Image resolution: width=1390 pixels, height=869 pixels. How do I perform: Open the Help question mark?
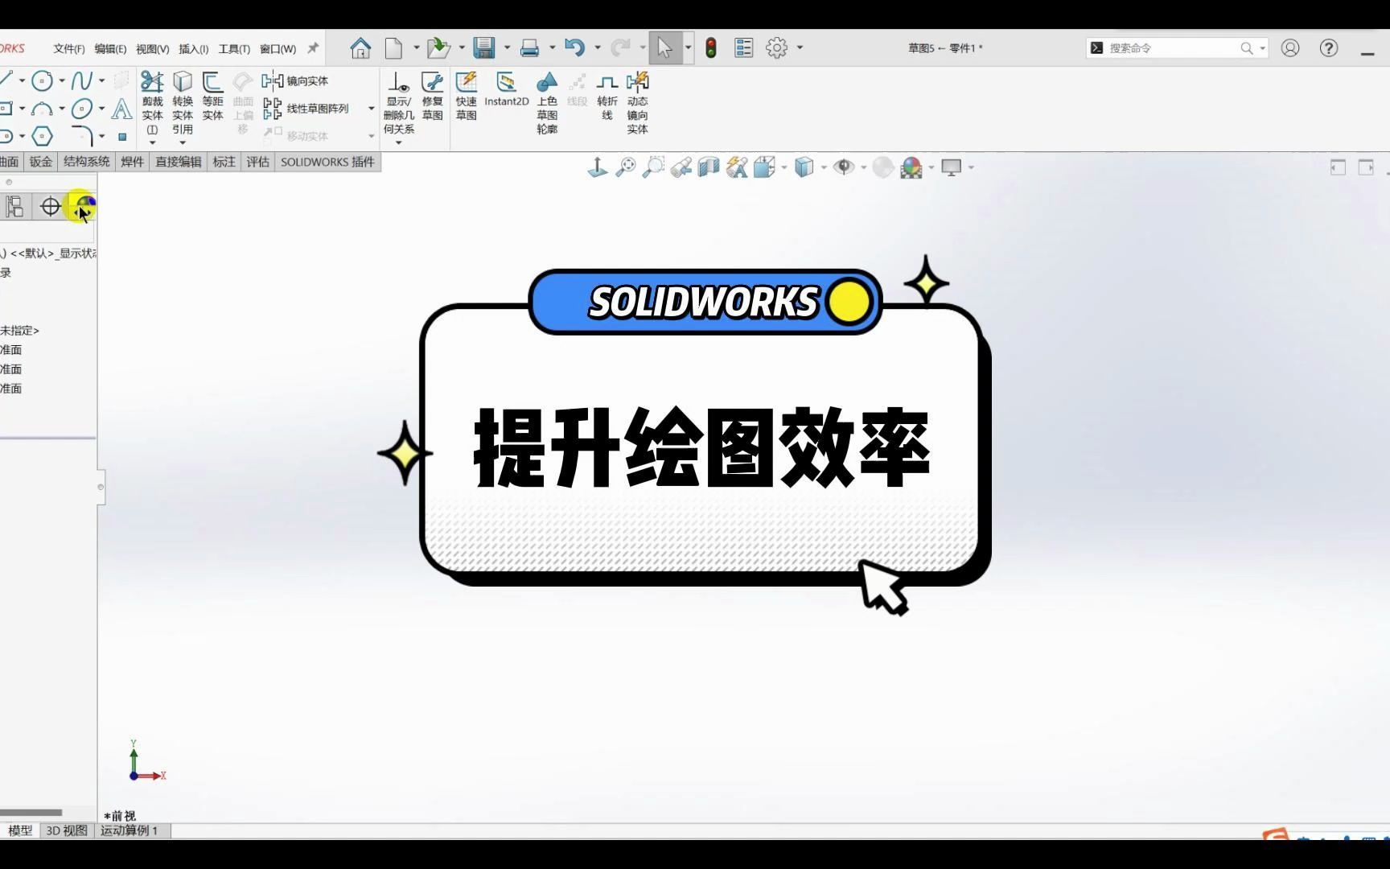pyautogui.click(x=1329, y=48)
